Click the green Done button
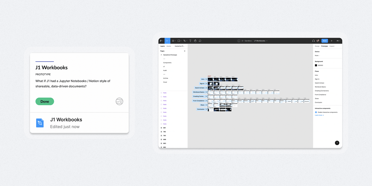 45,101
